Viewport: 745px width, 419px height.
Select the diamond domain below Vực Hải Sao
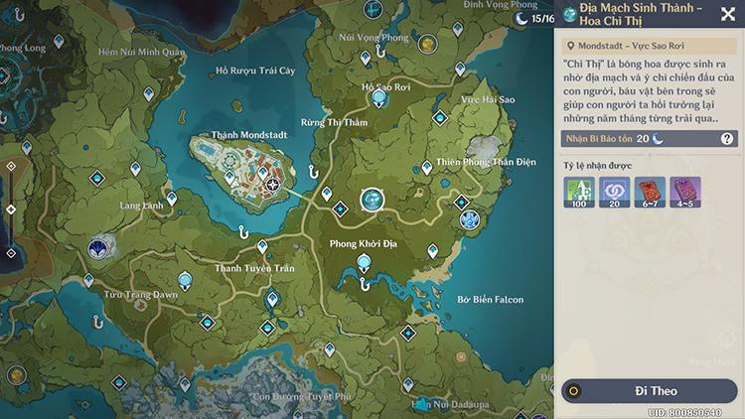440,117
